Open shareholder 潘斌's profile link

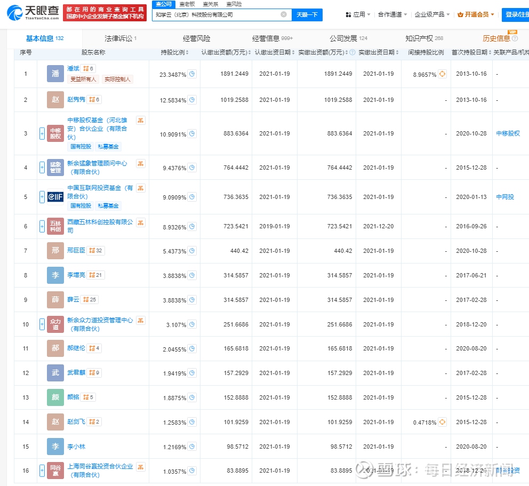73,68
